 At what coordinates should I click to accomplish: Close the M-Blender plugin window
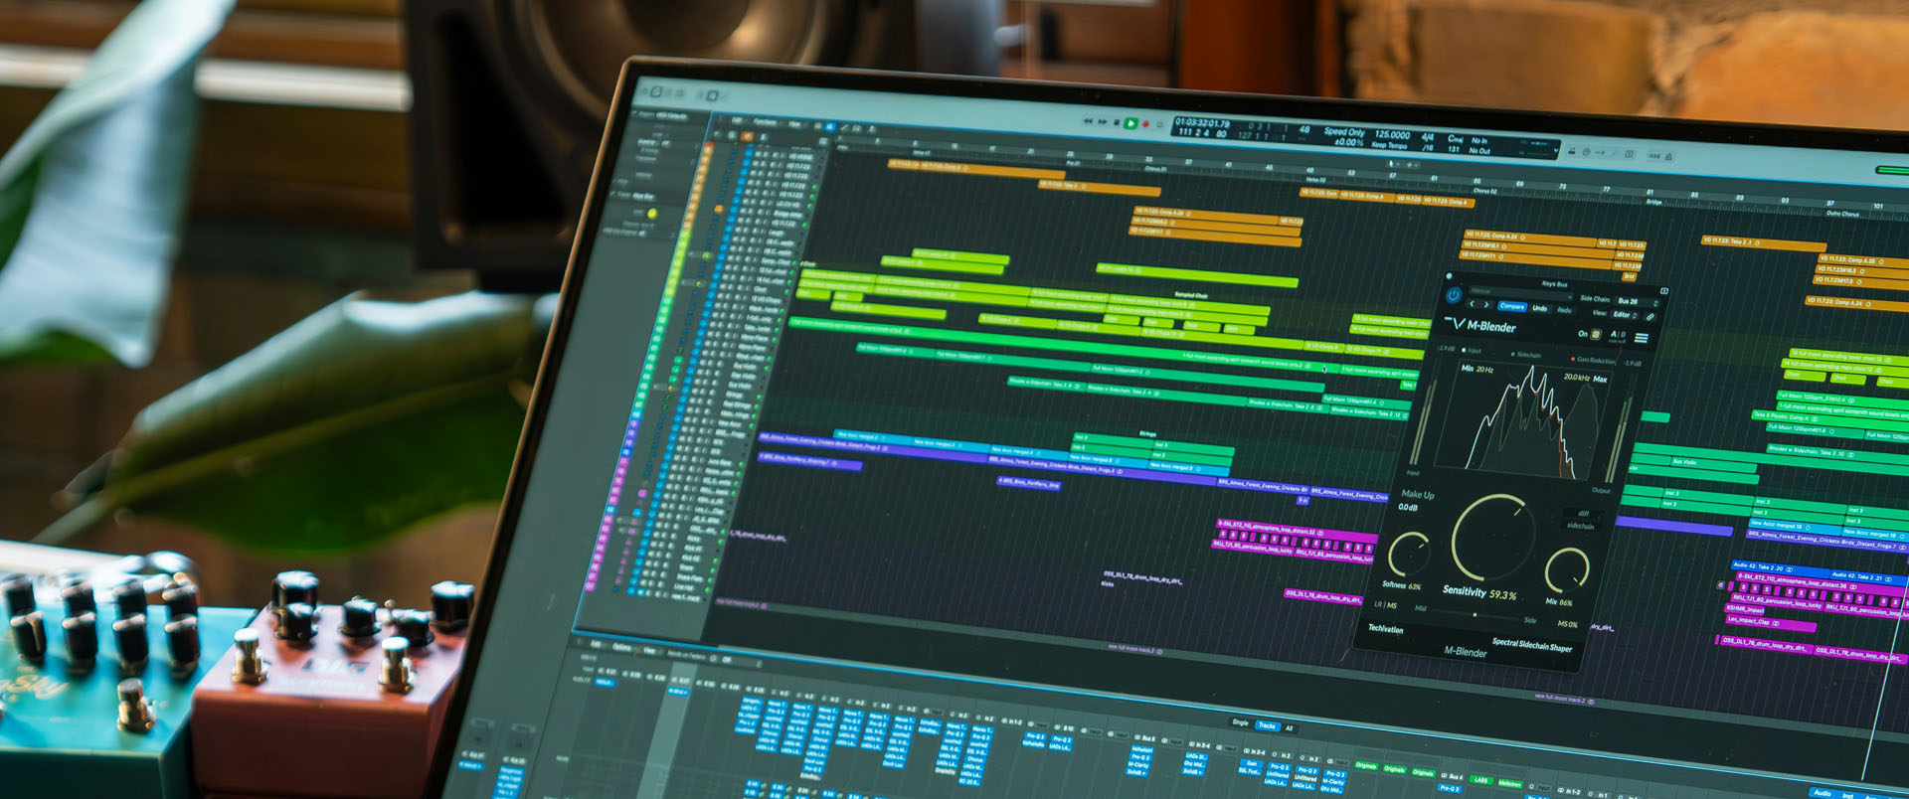point(1449,275)
